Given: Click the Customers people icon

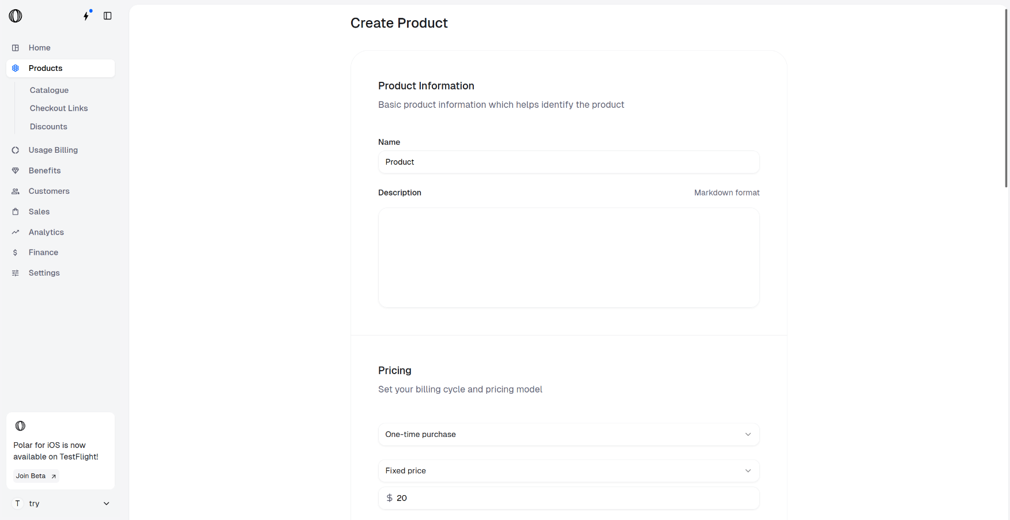Looking at the screenshot, I should tap(16, 191).
